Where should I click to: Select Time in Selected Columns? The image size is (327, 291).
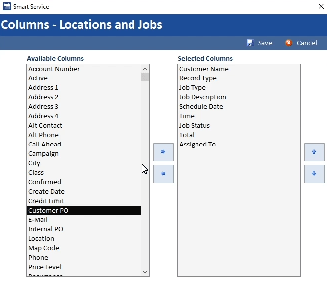point(239,116)
